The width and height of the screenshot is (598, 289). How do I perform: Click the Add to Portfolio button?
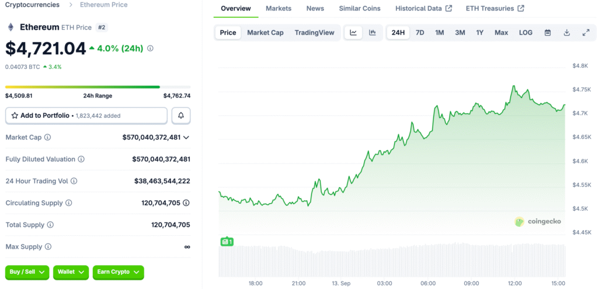click(x=86, y=116)
